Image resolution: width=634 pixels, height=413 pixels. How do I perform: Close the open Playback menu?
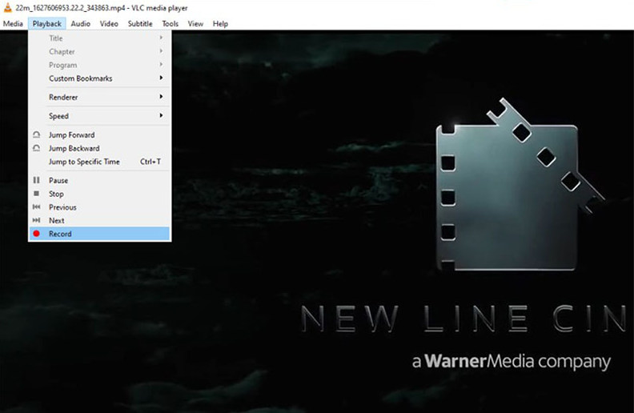[47, 23]
